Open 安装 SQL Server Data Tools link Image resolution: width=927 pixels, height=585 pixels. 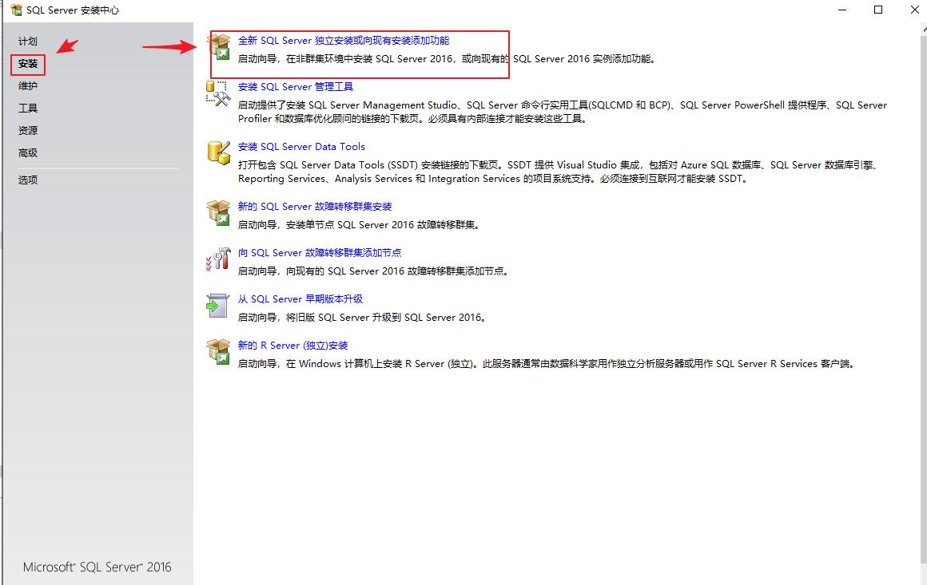click(303, 146)
